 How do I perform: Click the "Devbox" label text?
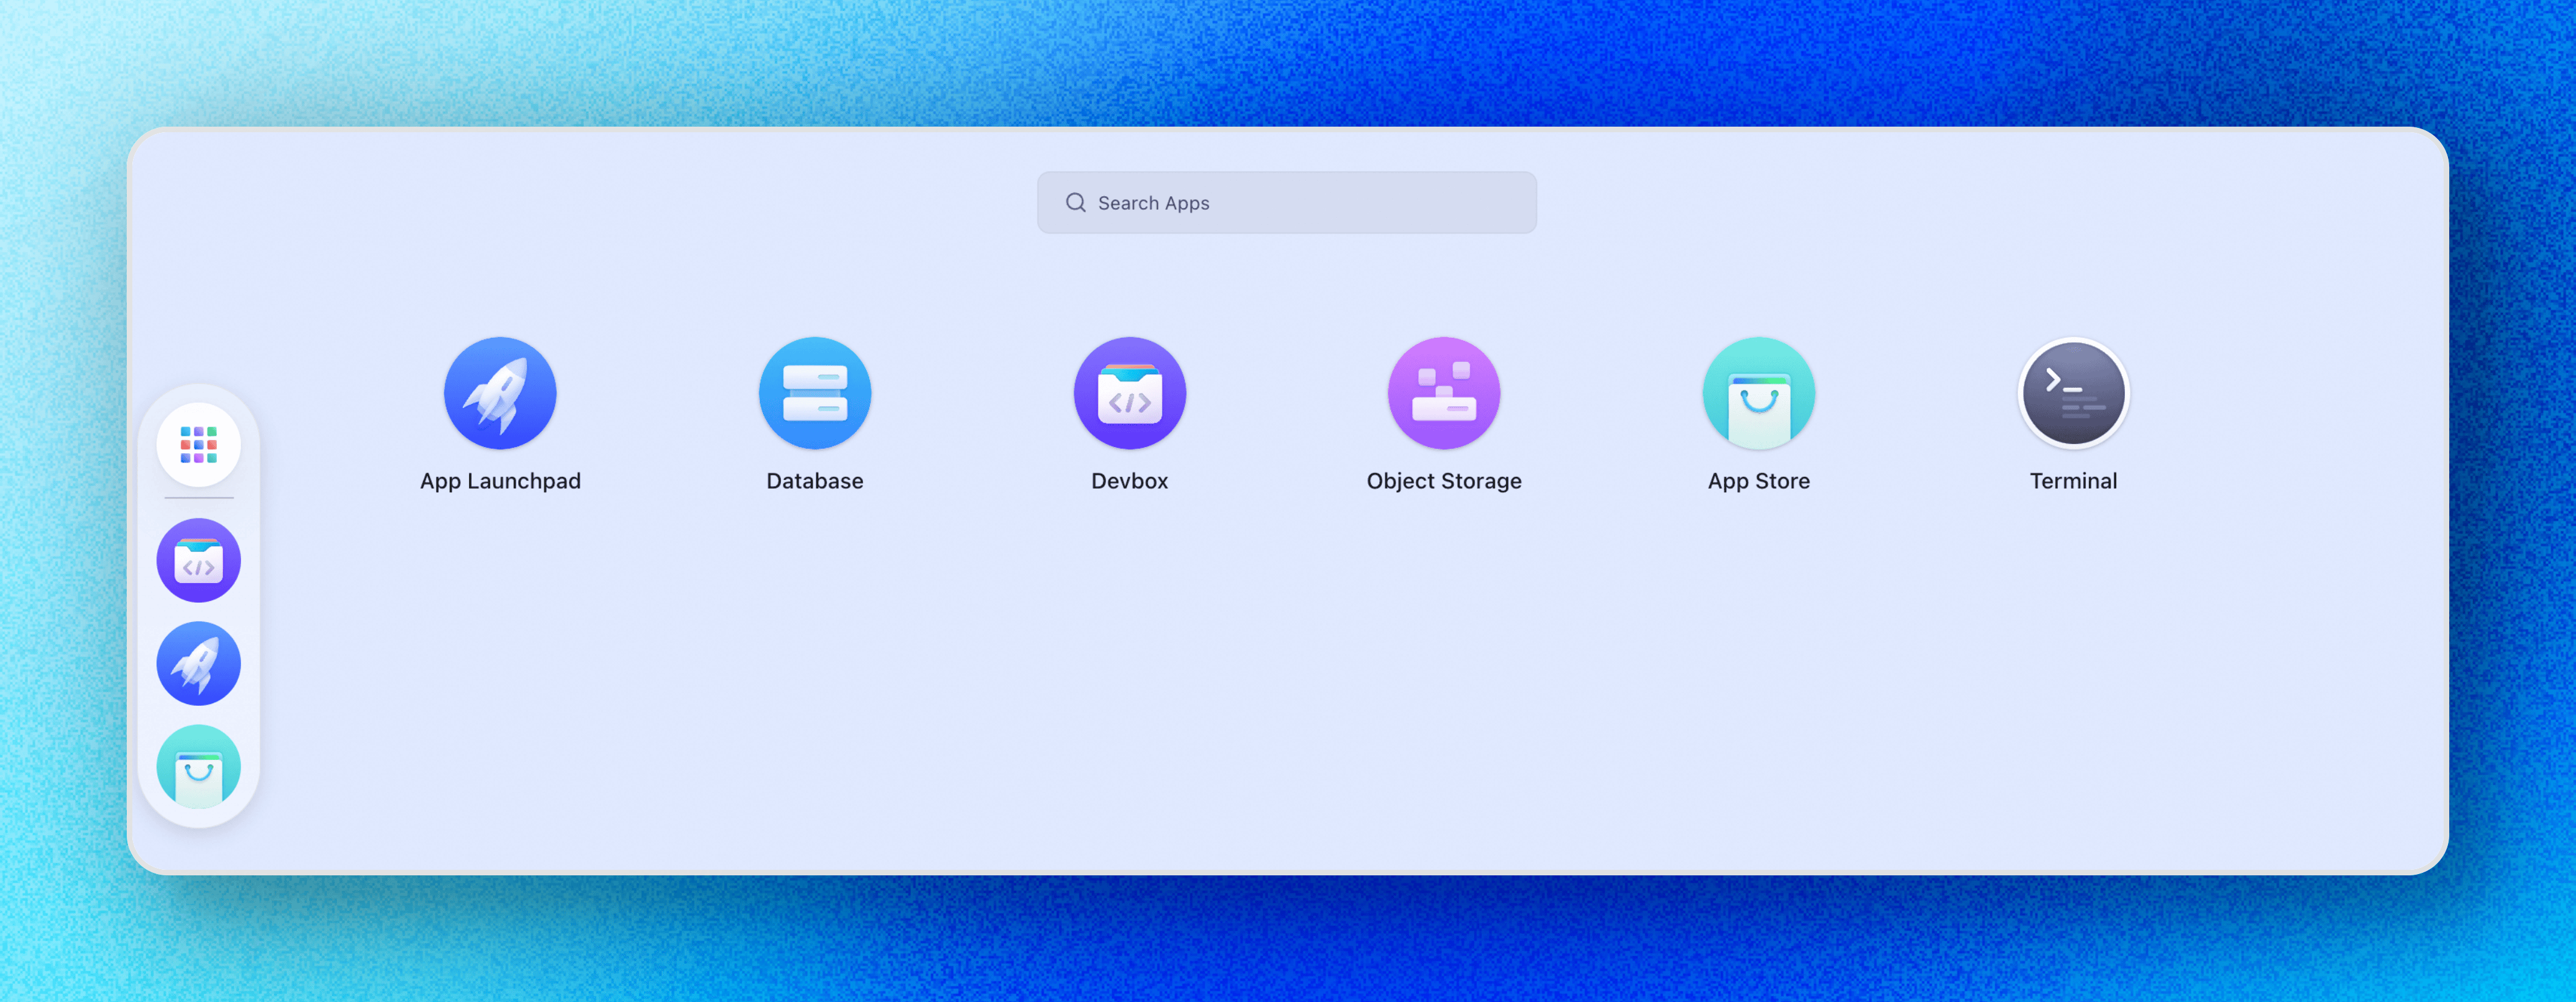[1130, 482]
